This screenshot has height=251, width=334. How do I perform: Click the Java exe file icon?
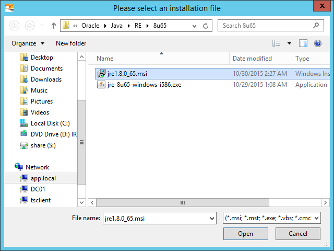point(101,85)
